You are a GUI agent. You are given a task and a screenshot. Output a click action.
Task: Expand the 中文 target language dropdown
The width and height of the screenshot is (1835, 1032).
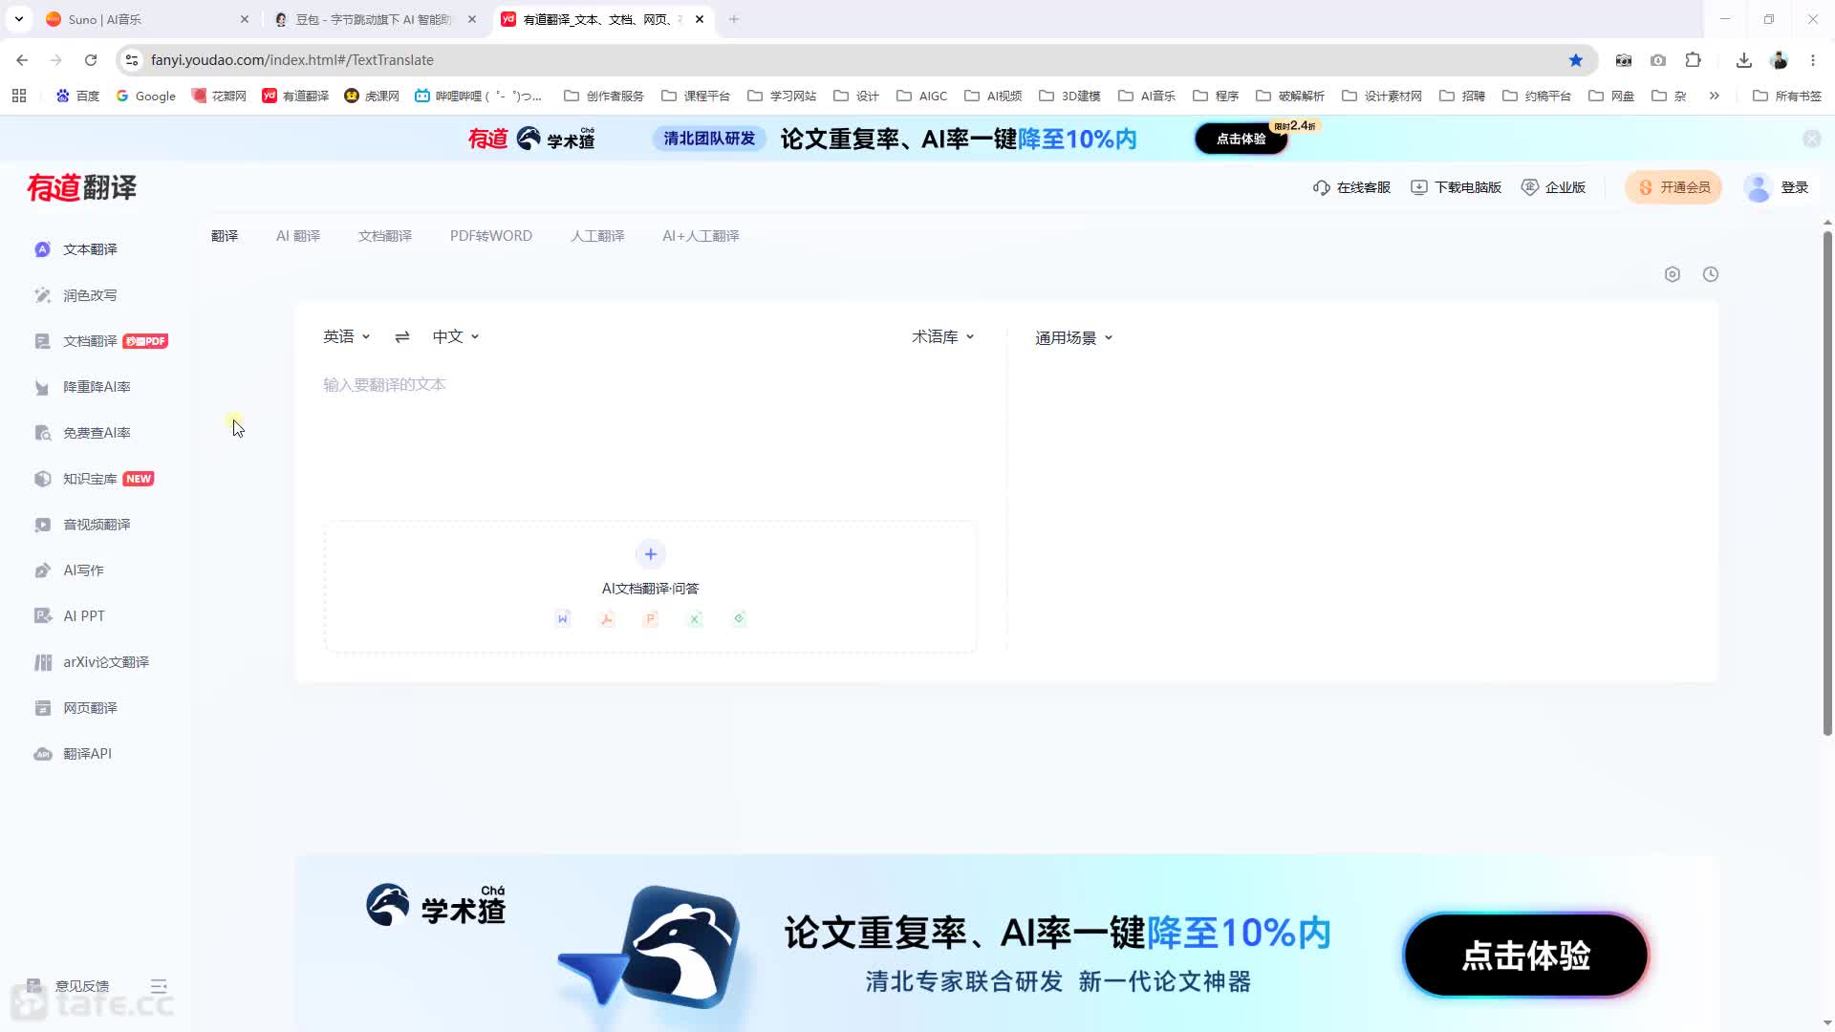(x=456, y=336)
